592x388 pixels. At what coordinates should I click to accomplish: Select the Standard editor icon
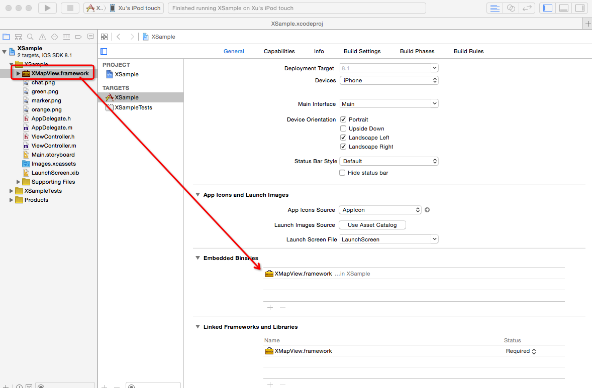pos(496,8)
